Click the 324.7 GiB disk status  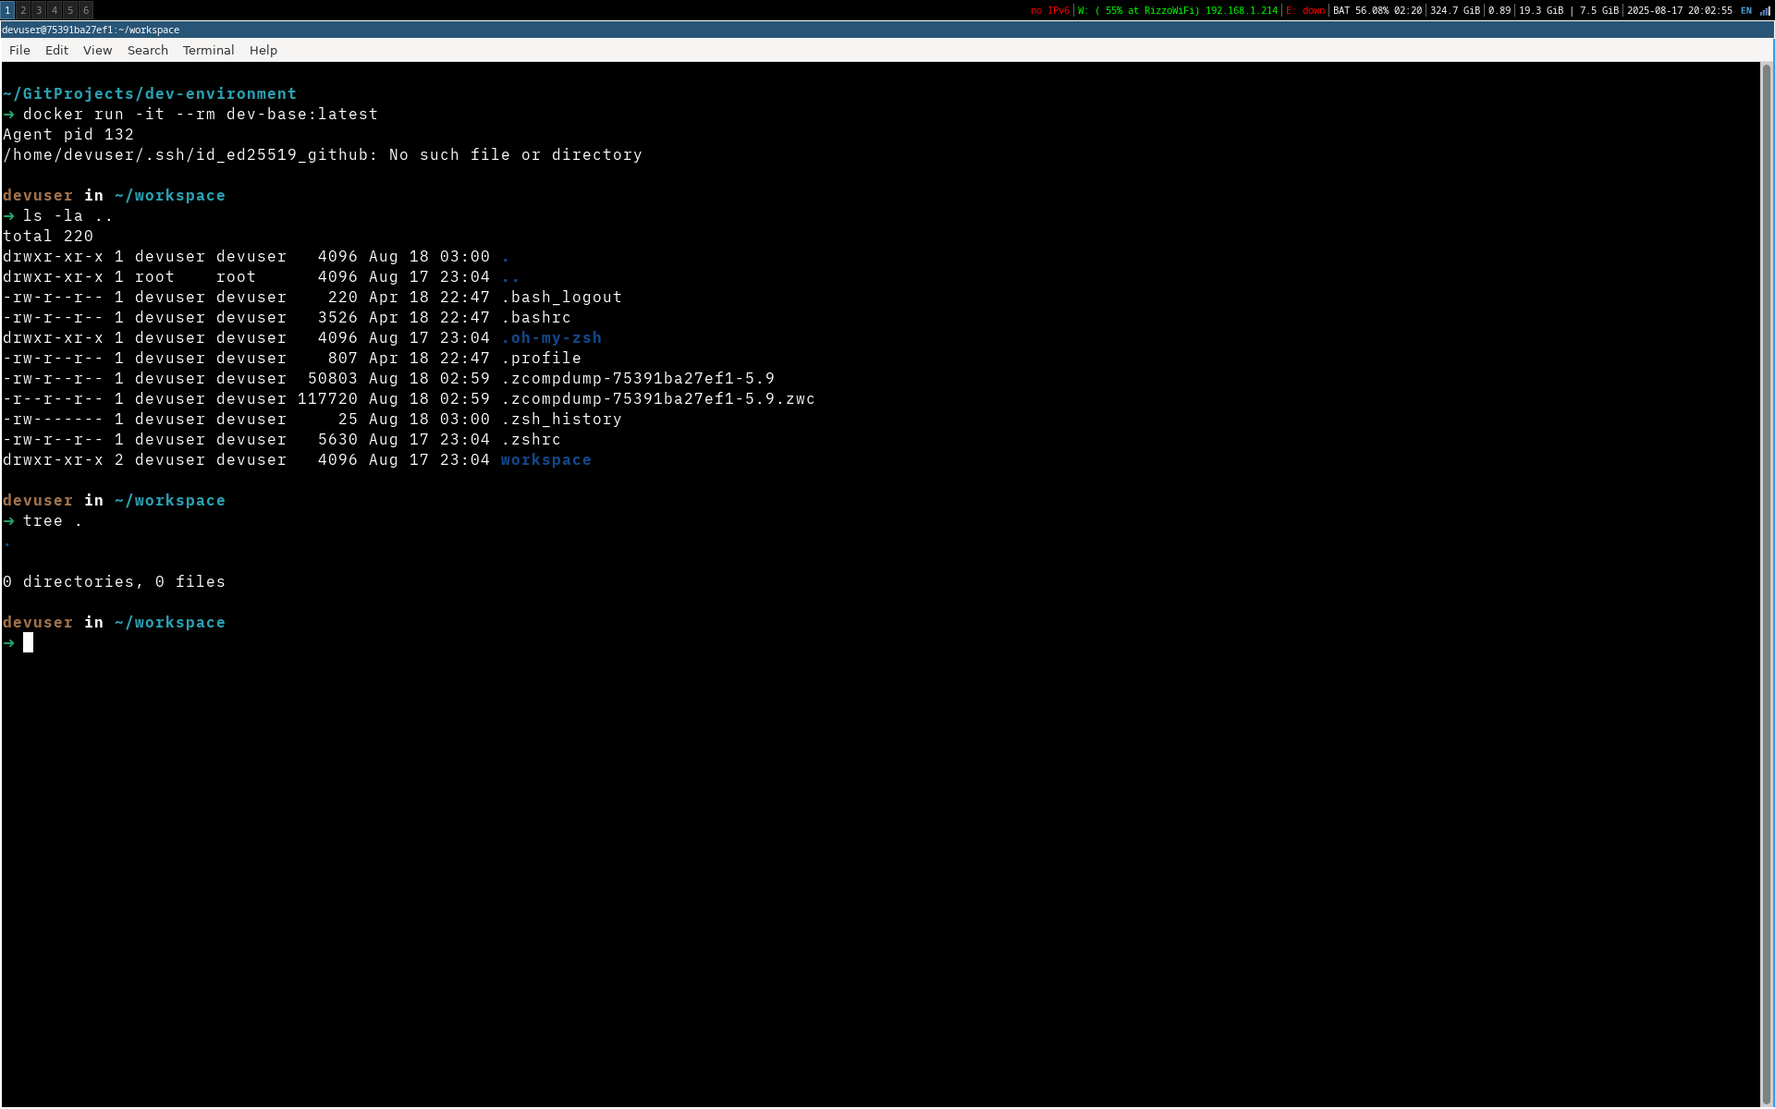coord(1455,10)
